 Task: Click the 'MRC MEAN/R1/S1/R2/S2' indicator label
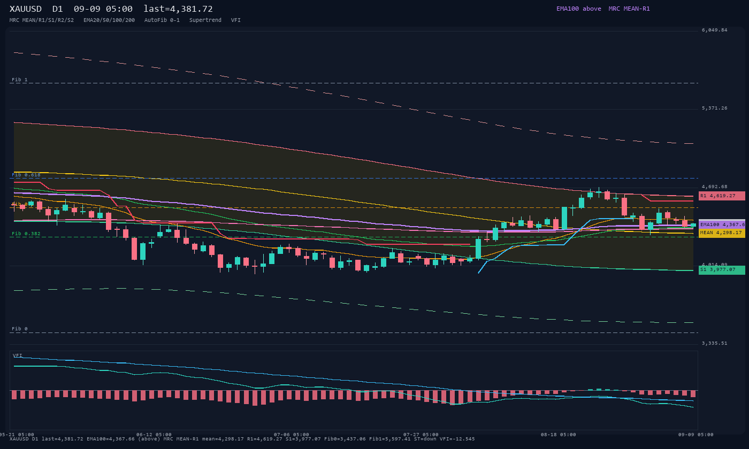[42, 20]
